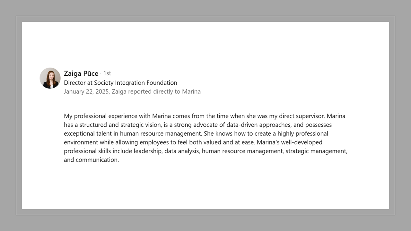Click "and communication." on the last line

coord(92,160)
